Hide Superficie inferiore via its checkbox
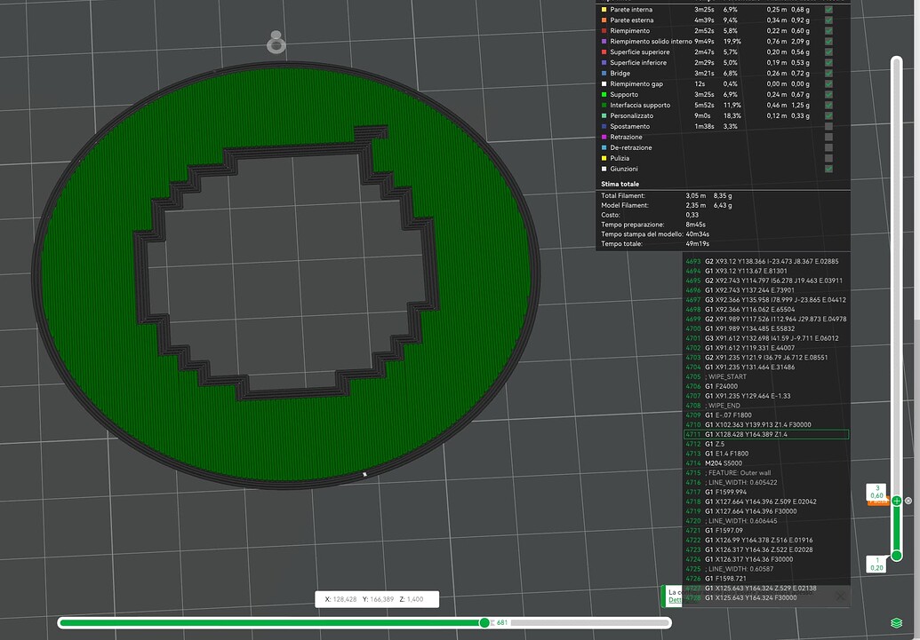 (x=828, y=62)
